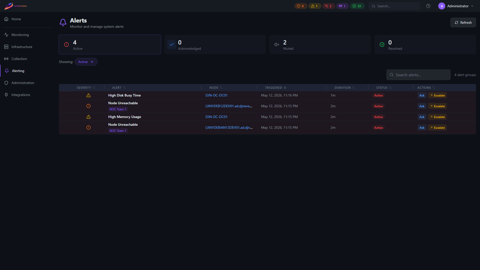Open the healthy nodes badge showing 33
This screenshot has height=270, width=480.
357,6
